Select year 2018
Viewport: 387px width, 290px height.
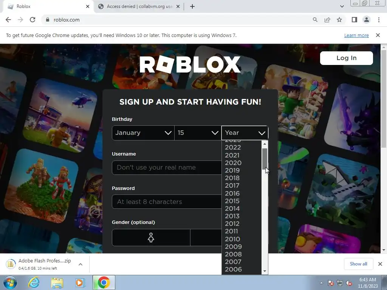[232, 178]
